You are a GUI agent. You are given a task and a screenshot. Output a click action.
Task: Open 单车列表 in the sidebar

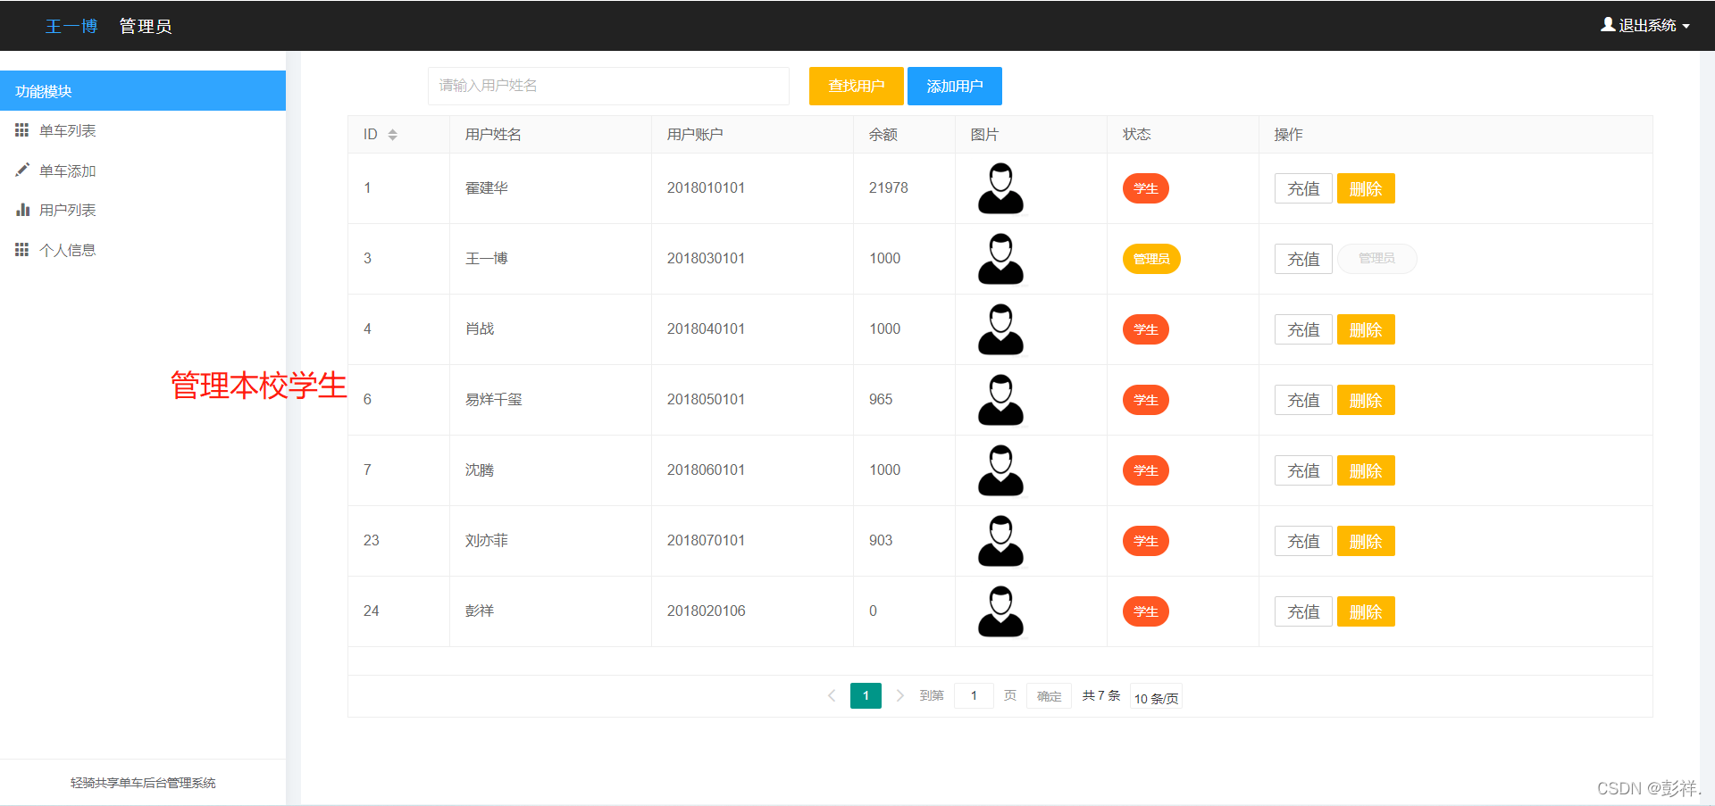(143, 130)
